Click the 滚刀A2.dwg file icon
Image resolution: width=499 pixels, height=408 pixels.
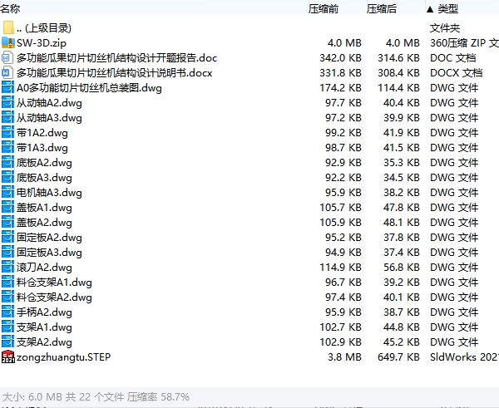coord(8,267)
